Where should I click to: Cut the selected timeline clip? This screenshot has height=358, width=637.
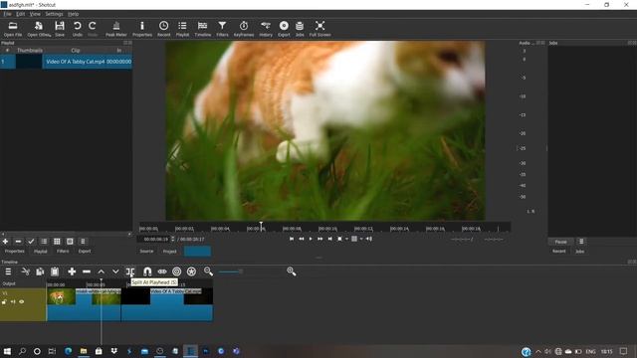[x=25, y=271]
